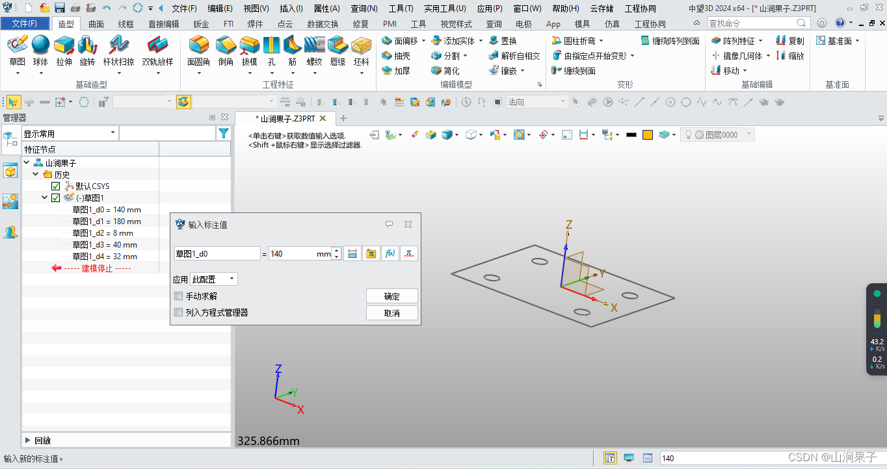
Task: Open the 文件(F) menu
Action: click(x=184, y=8)
